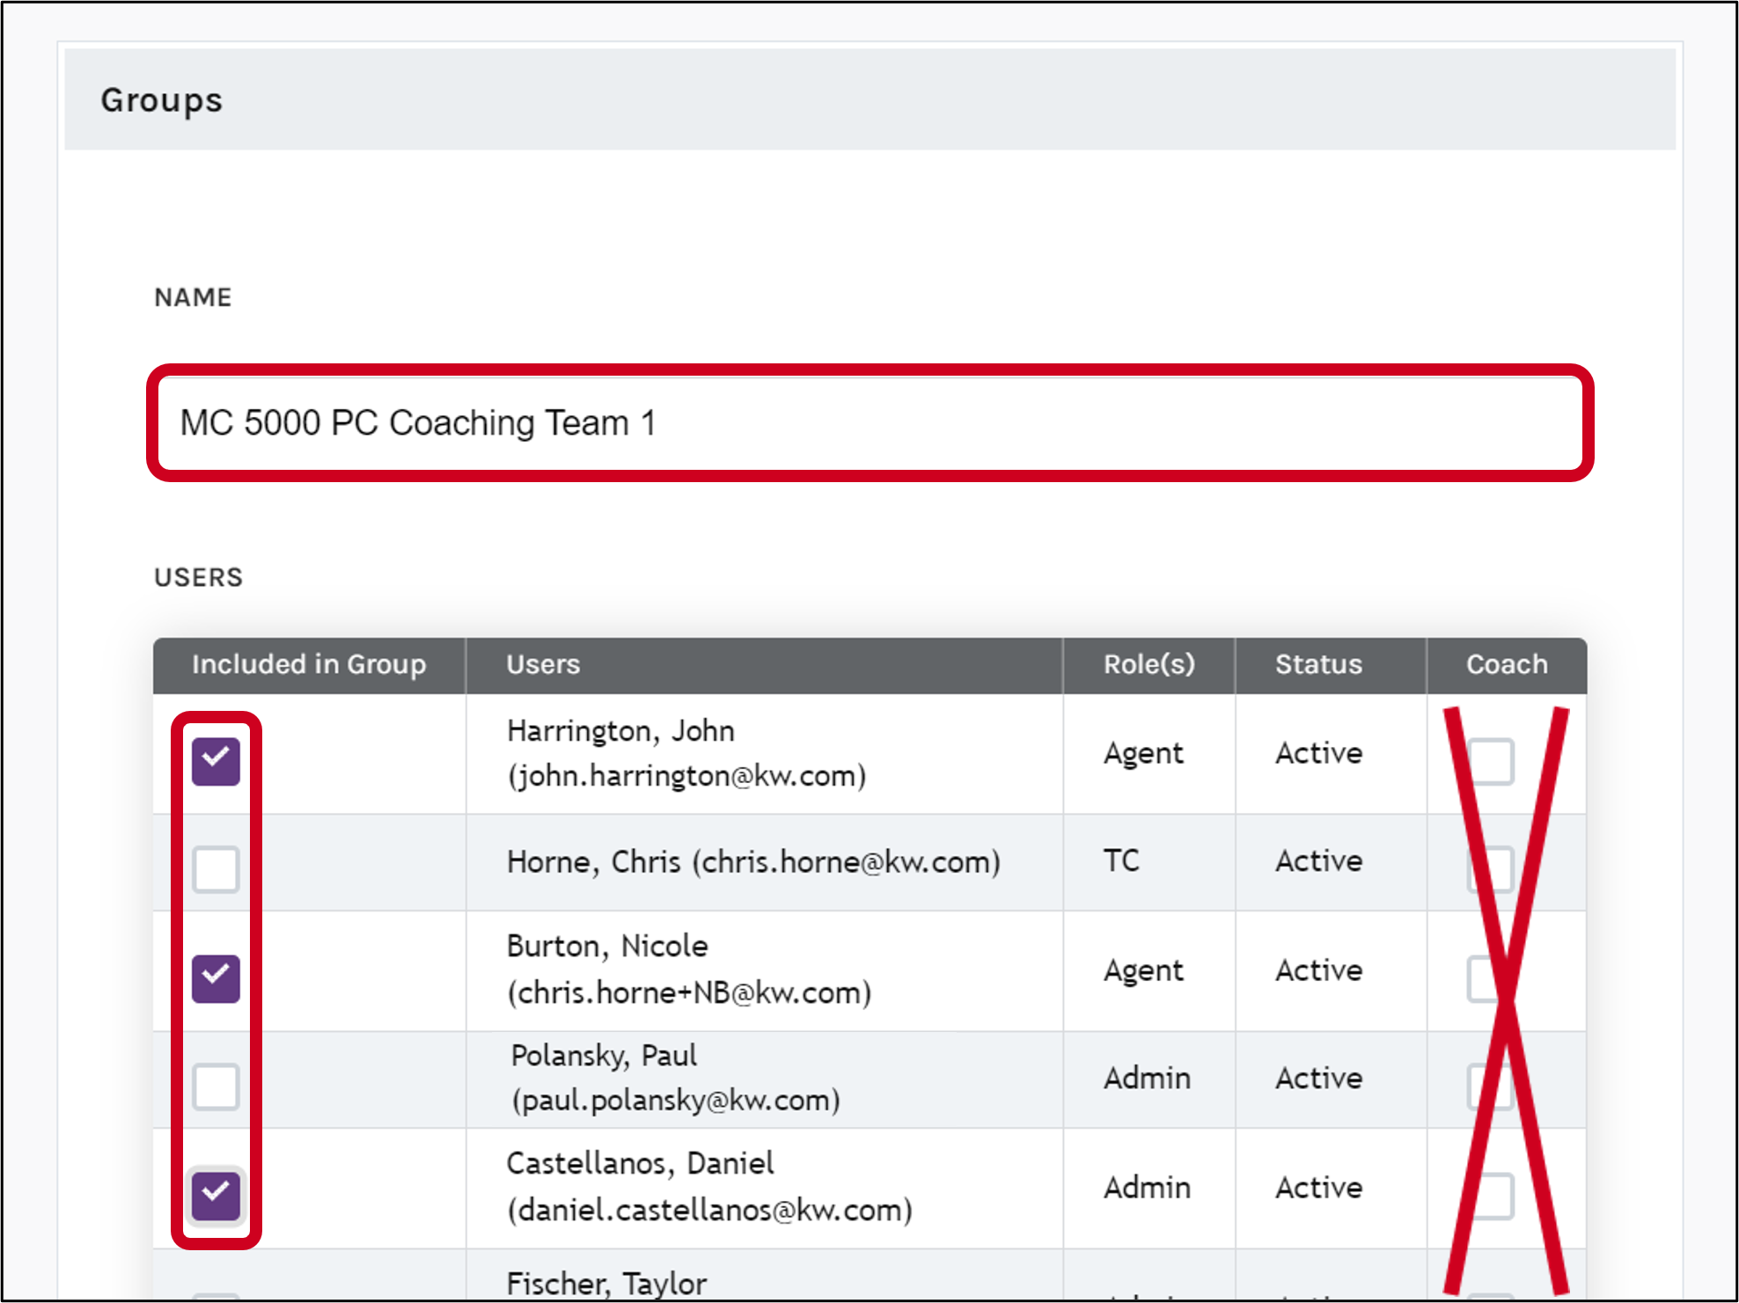Check Included in Group for Polansky, Paul

(216, 1087)
